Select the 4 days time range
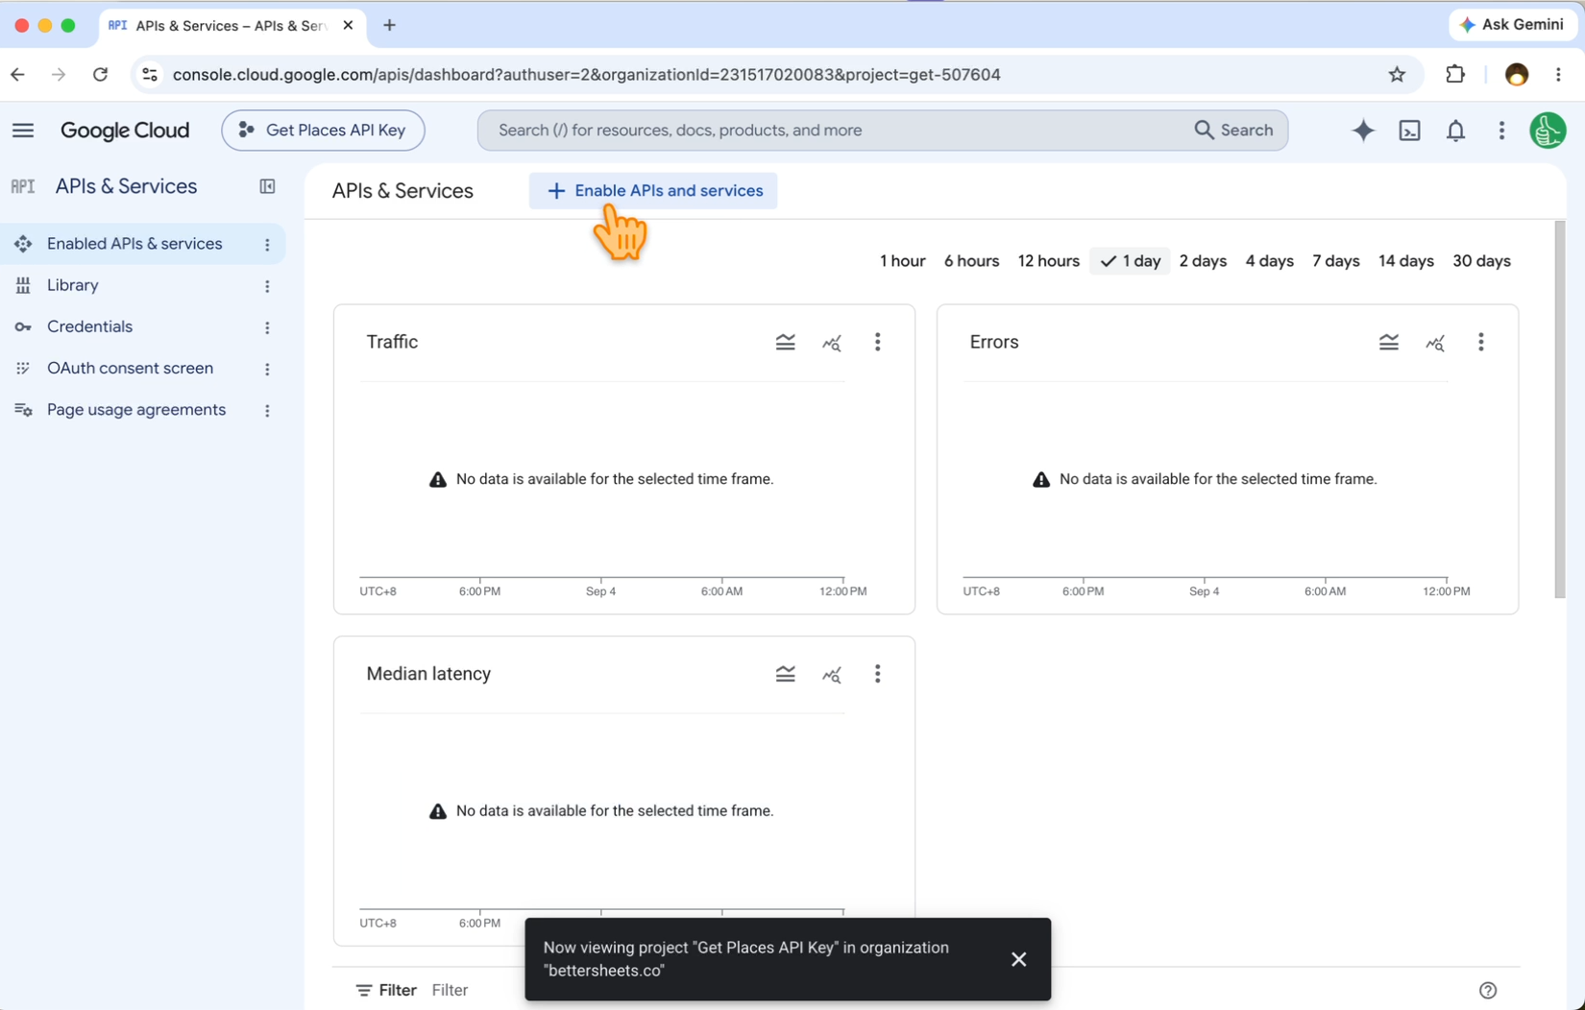1585x1010 pixels. click(x=1269, y=261)
